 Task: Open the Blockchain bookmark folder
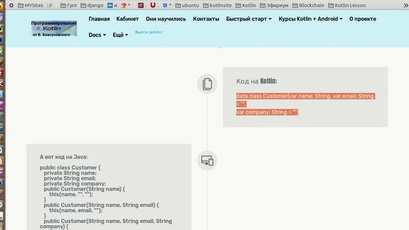tap(308, 5)
